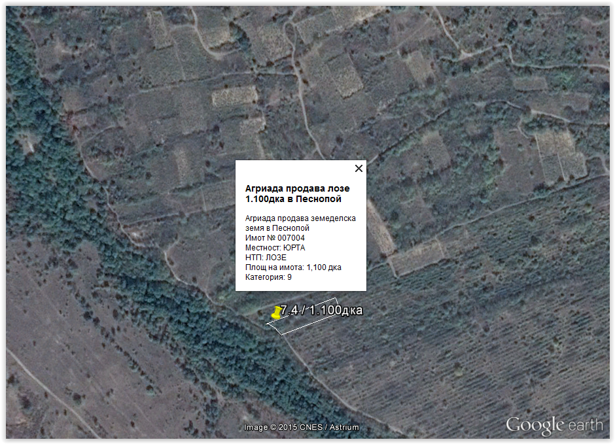Viewport: 615px width, 444px height.
Task: Click the 'Агриада продава земеделска земя' description text
Action: [300, 218]
